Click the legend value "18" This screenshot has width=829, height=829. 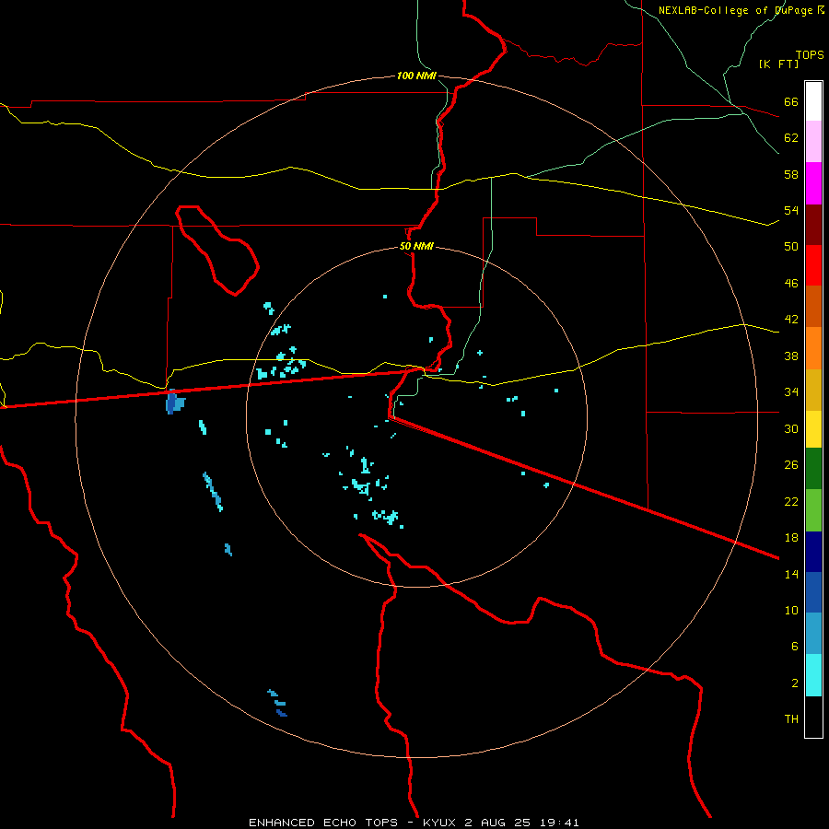pyautogui.click(x=791, y=538)
